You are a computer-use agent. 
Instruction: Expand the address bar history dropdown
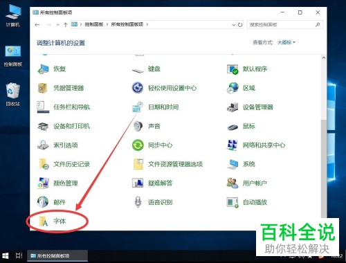[x=234, y=25]
